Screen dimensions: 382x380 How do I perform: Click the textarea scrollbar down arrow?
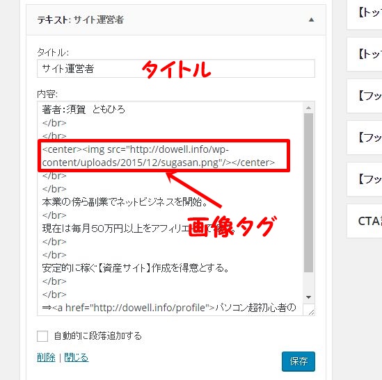[309, 297]
